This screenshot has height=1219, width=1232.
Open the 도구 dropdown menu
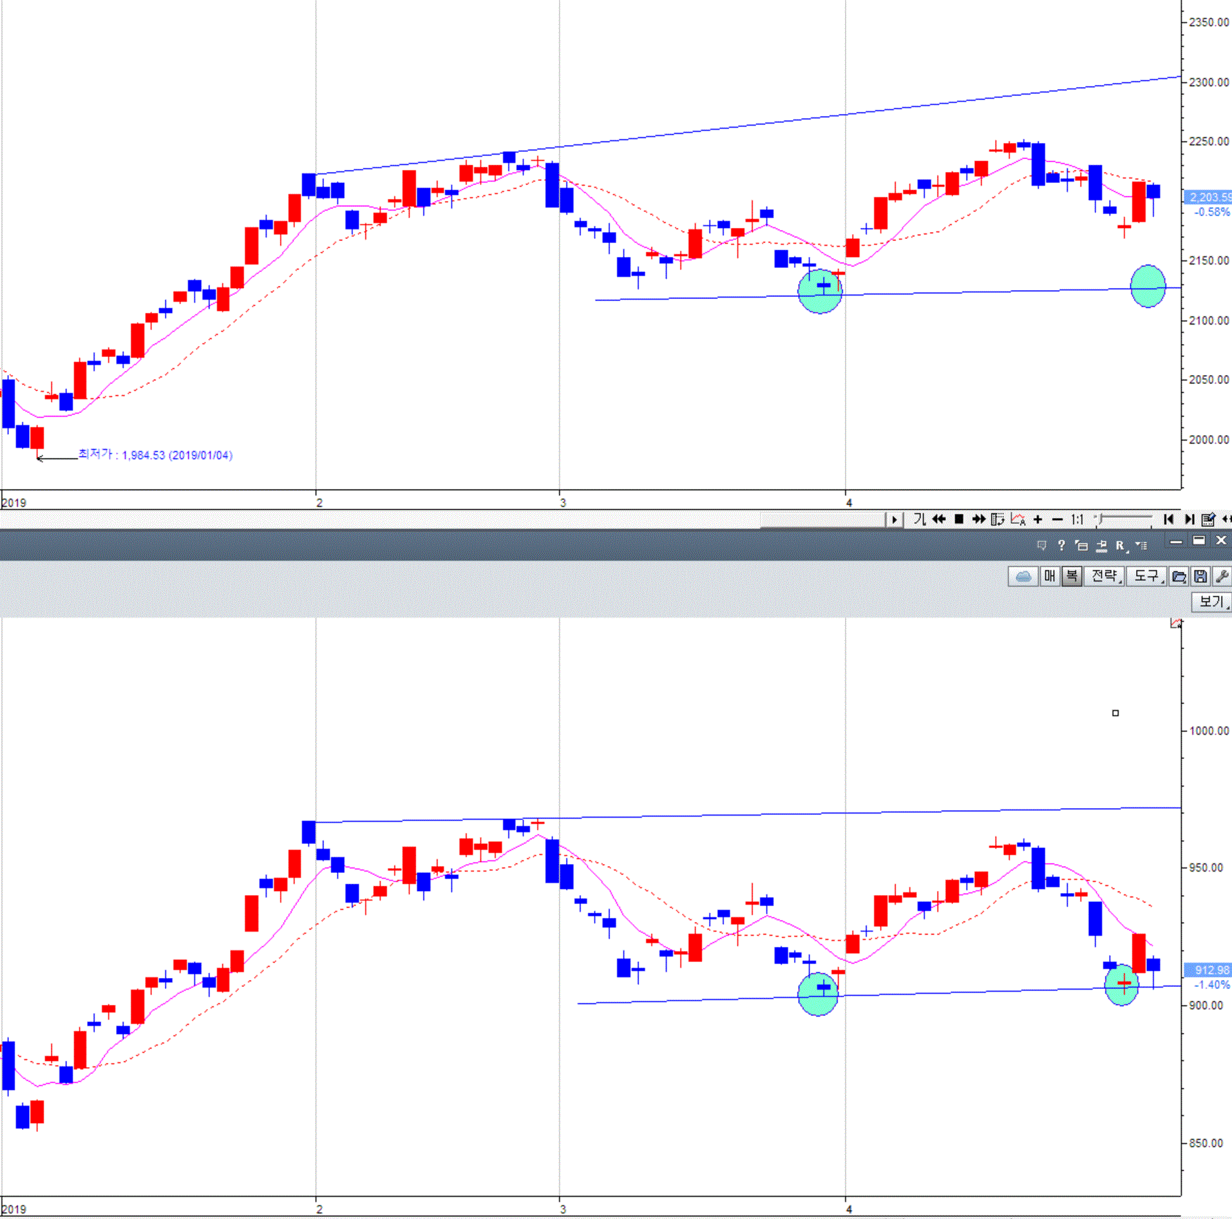click(1147, 576)
